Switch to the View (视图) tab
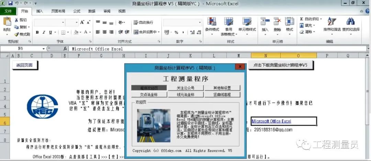The height and width of the screenshot is (161, 371). coord(122,11)
